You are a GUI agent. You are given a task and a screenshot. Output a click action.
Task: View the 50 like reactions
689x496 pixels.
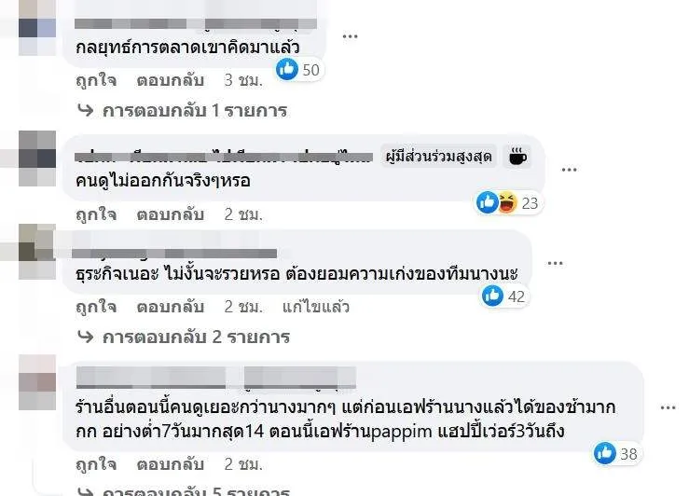(x=299, y=69)
